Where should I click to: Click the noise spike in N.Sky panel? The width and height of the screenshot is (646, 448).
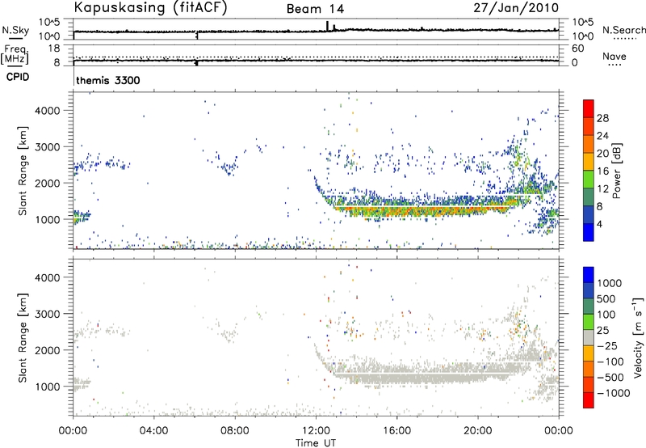tap(328, 26)
